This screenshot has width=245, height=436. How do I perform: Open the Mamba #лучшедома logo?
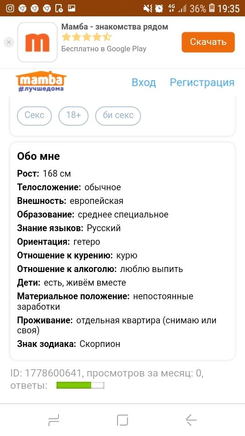pyautogui.click(x=41, y=81)
